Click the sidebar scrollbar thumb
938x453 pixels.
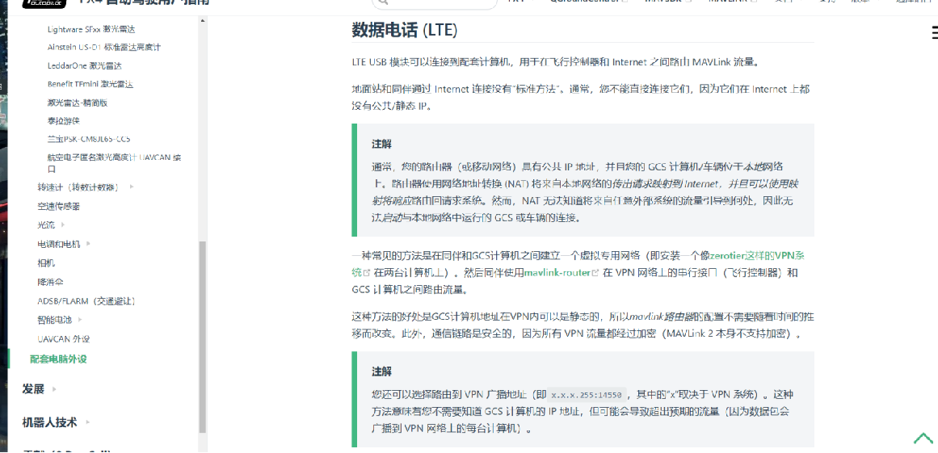tap(202, 337)
